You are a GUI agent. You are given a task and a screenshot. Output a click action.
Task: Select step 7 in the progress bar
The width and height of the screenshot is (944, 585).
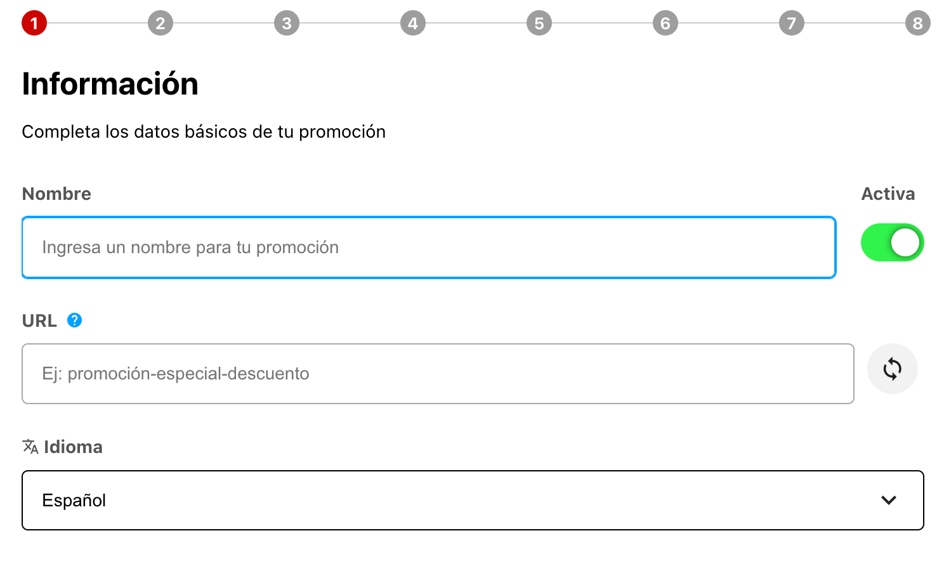tap(791, 22)
